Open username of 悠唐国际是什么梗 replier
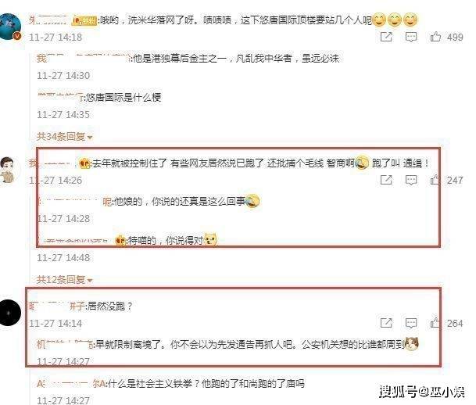The image size is (476, 405). pos(60,97)
